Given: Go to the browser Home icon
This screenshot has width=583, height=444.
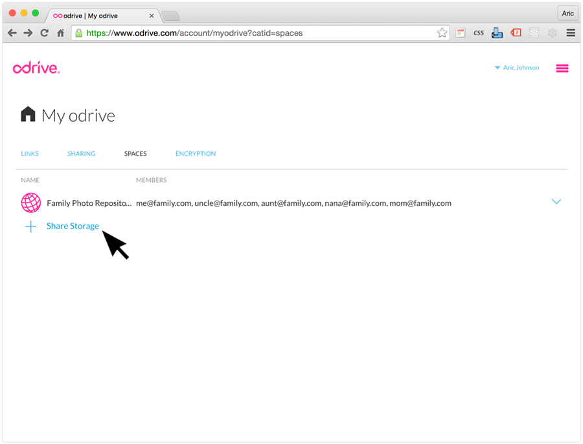Looking at the screenshot, I should click(x=61, y=33).
